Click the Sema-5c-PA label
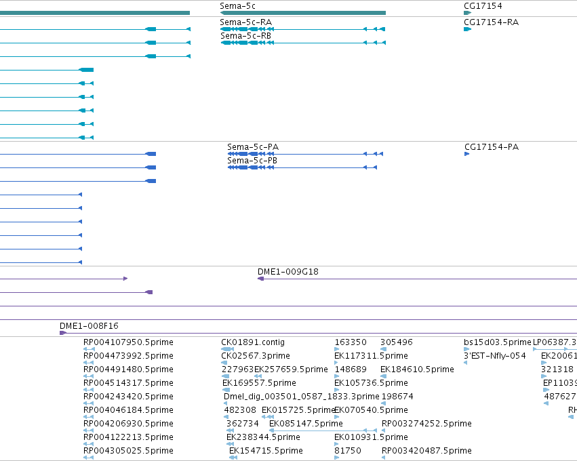This screenshot has height=461, width=577. pyautogui.click(x=253, y=147)
